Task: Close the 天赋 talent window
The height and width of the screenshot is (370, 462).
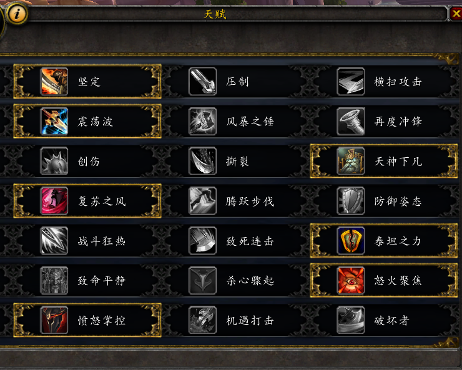Action: 456,14
